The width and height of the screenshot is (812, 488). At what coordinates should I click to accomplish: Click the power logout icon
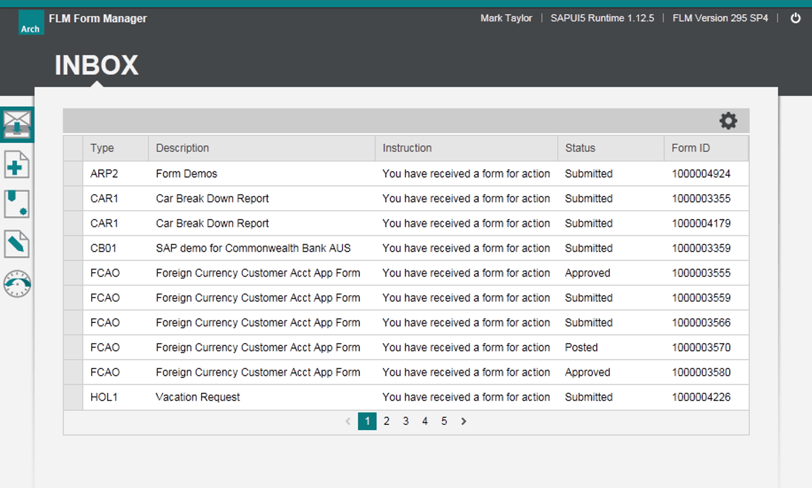click(x=795, y=18)
